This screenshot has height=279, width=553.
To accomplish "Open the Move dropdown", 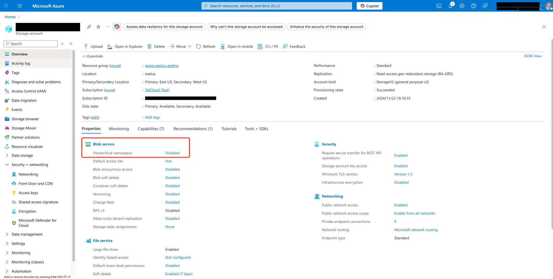I will 180,47.
